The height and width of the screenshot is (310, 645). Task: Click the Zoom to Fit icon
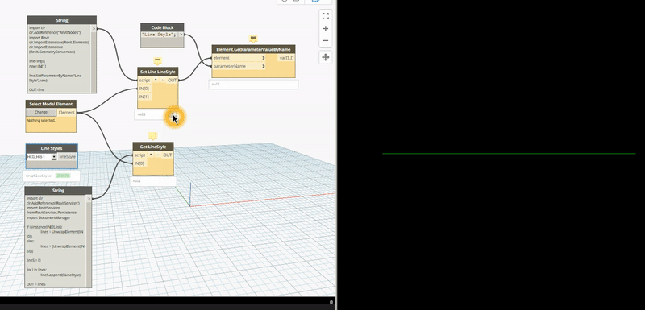(x=326, y=16)
